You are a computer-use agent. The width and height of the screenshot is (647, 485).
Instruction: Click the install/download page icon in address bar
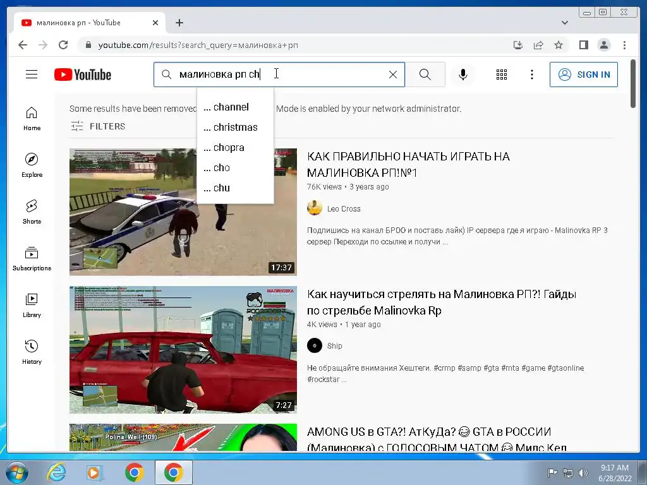pos(518,45)
